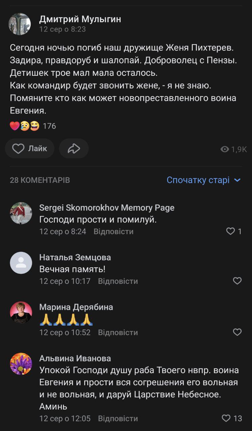Reply to Альвина Иванова's comment via Відповісти
The height and width of the screenshot is (431, 252).
pos(118,419)
